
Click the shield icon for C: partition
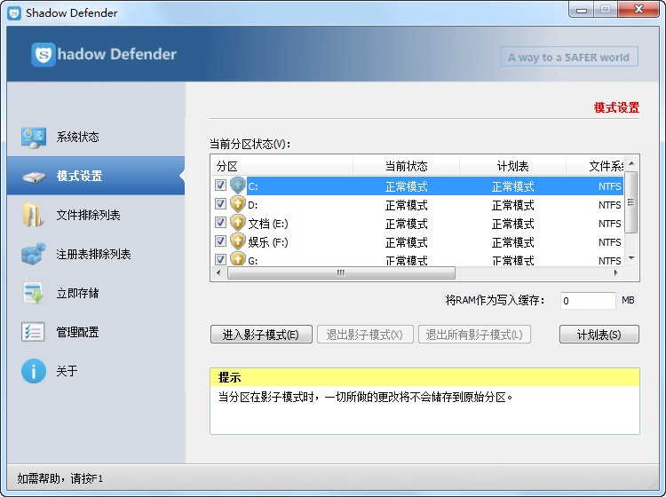(x=238, y=185)
